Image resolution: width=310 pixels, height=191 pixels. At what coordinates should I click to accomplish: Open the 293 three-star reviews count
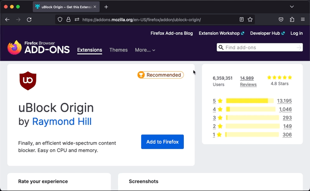coord(287,118)
